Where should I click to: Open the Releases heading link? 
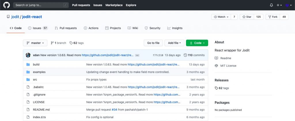(222, 80)
